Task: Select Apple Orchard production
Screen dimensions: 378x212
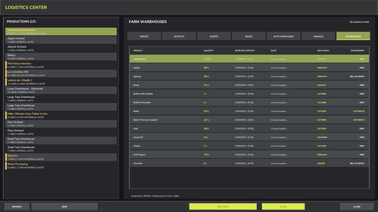Action: [61, 40]
